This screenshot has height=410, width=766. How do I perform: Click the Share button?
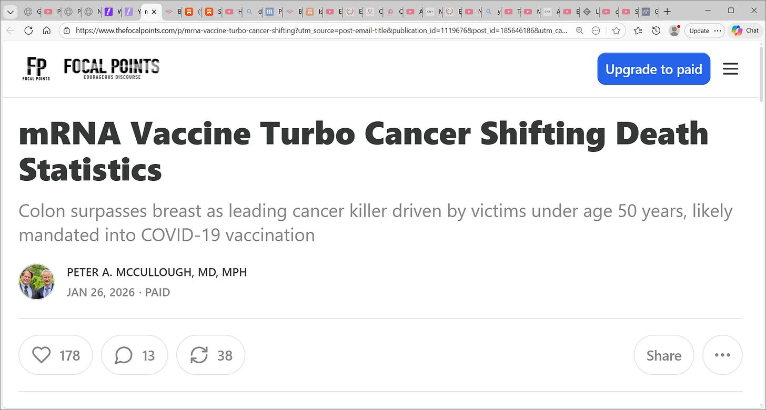[663, 355]
